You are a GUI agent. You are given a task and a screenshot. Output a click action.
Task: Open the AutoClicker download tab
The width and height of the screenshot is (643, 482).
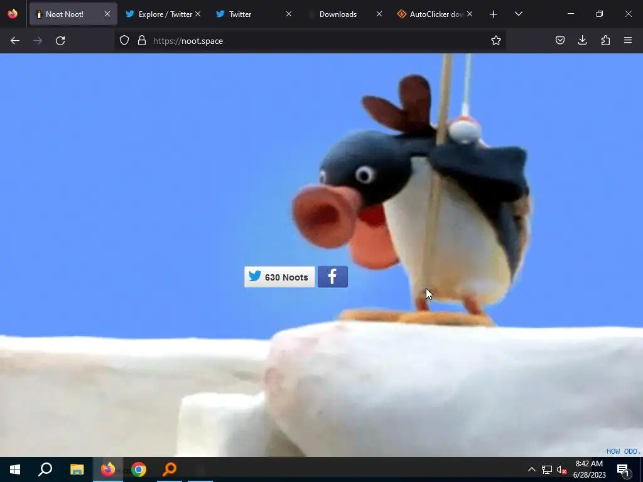coord(436,14)
